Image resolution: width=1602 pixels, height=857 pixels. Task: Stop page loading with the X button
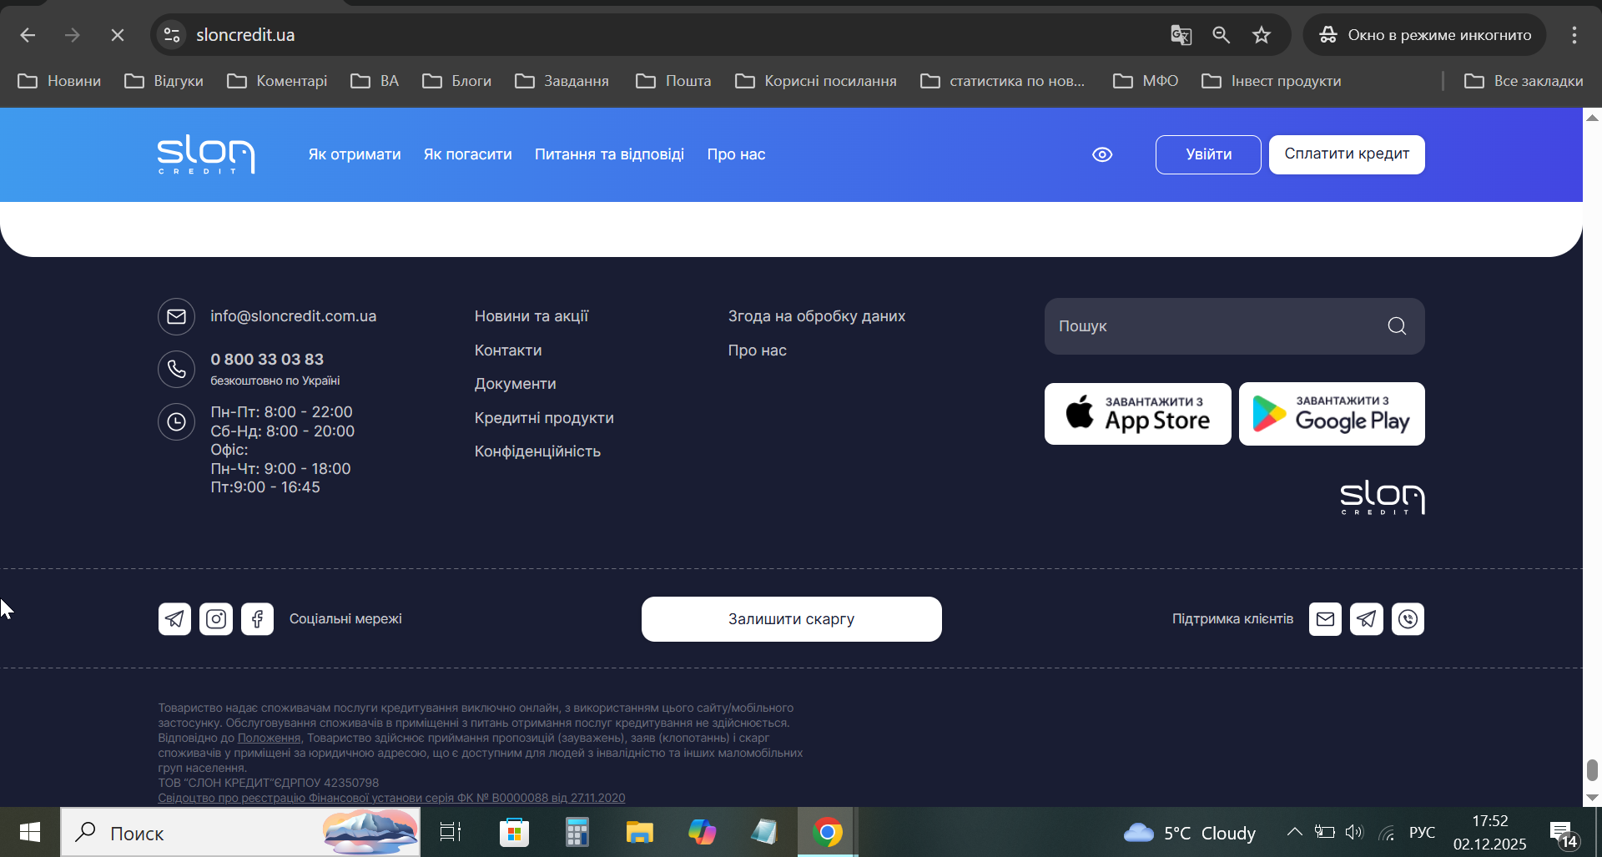coord(118,35)
